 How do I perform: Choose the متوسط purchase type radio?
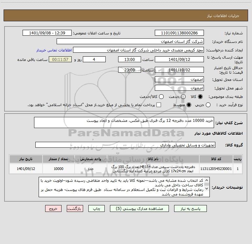coord(189,105)
